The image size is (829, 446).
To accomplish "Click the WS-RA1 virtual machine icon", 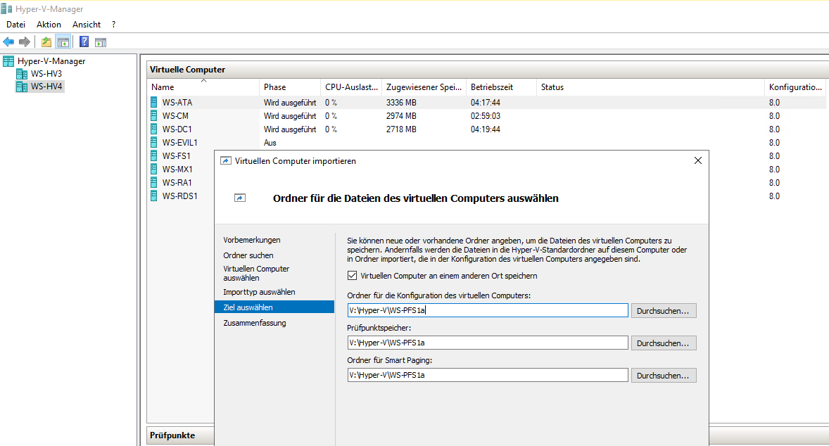I will click(154, 182).
